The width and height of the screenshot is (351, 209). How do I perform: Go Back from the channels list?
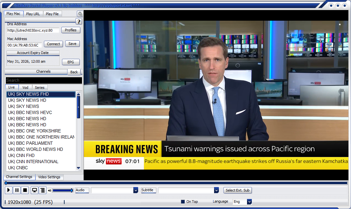click(74, 72)
